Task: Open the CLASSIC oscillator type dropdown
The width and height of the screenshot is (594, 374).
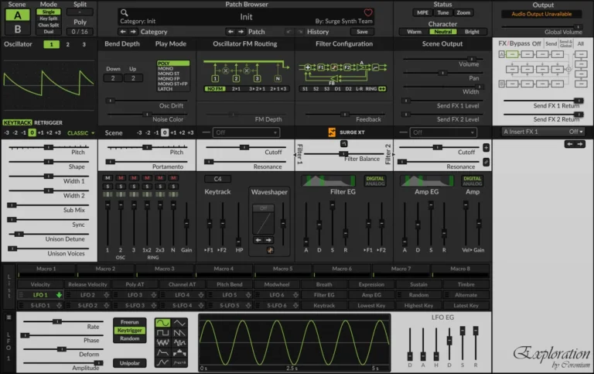Action: 80,132
